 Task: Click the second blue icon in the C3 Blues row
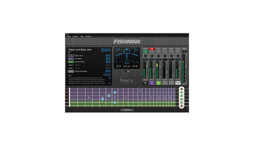point(110,59)
